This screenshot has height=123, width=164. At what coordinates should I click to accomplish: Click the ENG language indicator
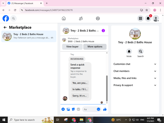pyautogui.click(x=142, y=120)
